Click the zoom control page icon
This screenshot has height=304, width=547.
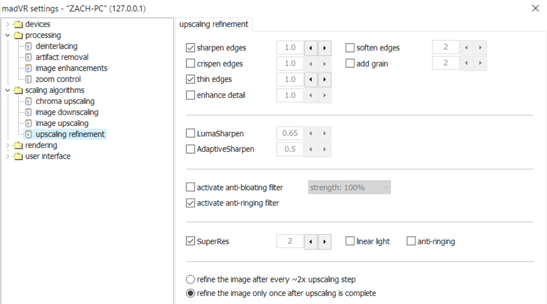pos(28,80)
